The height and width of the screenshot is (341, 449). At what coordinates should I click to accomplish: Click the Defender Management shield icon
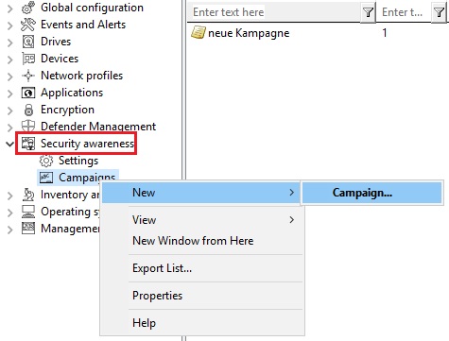tap(28, 127)
